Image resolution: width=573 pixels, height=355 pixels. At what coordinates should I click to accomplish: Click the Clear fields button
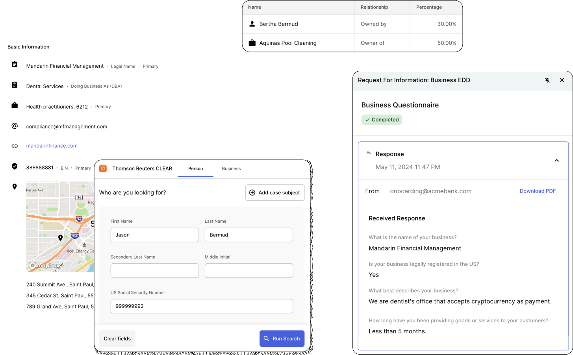117,338
